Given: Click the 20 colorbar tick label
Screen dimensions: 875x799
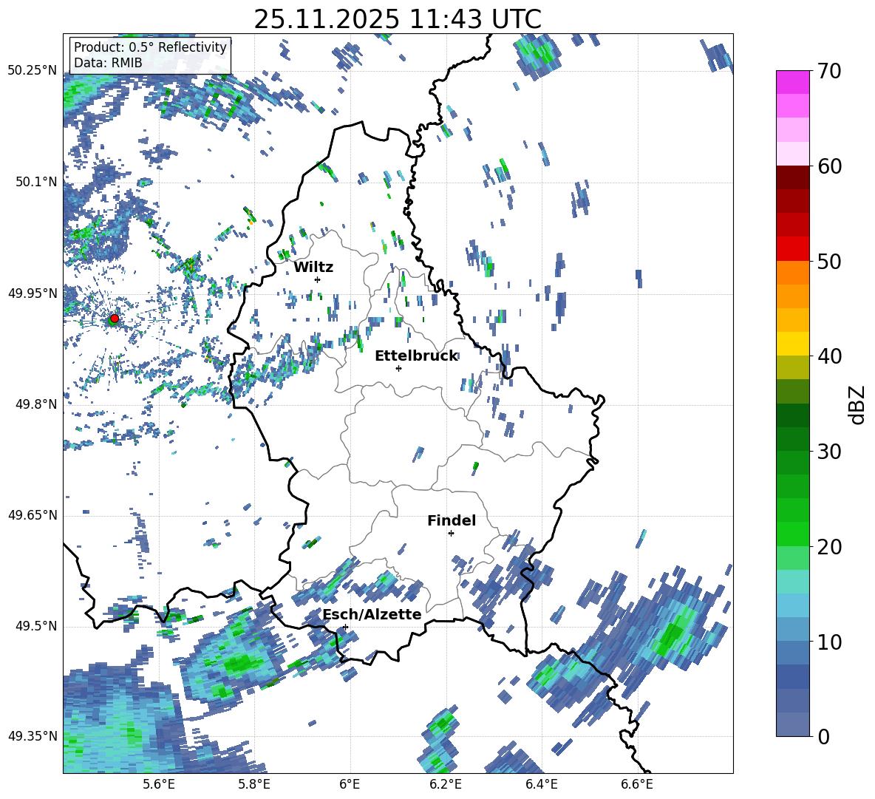Looking at the screenshot, I should [x=829, y=547].
